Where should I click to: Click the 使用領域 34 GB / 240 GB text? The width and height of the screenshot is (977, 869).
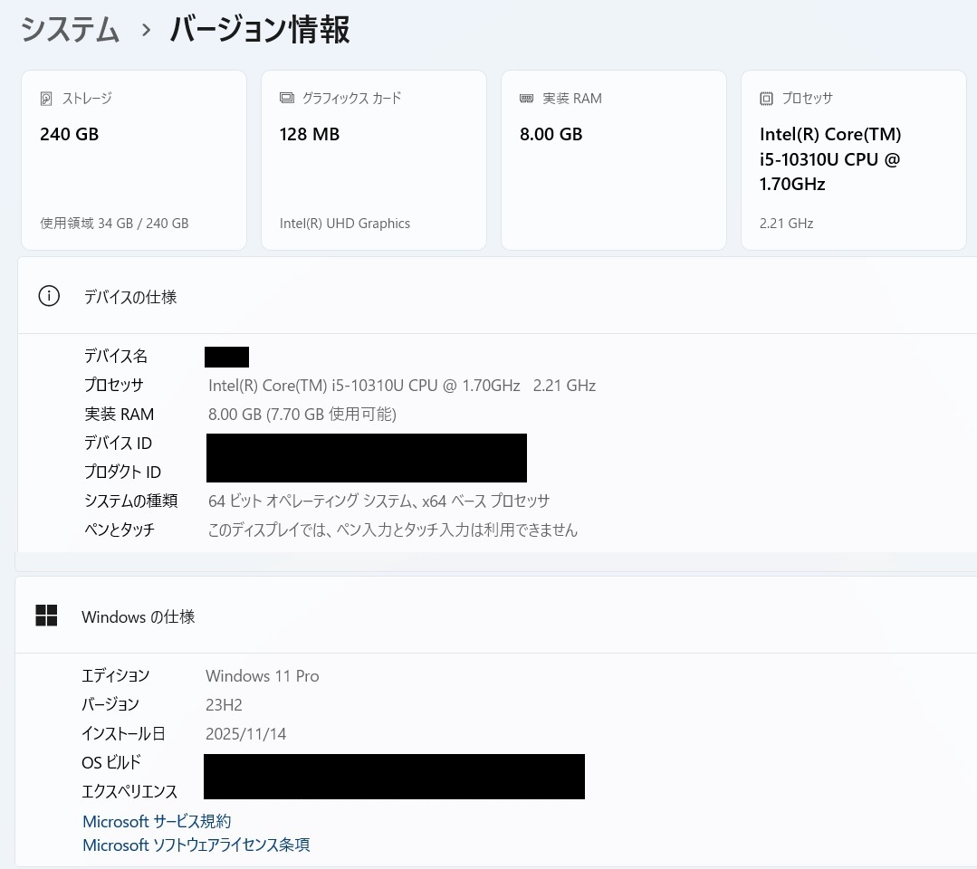click(x=114, y=223)
